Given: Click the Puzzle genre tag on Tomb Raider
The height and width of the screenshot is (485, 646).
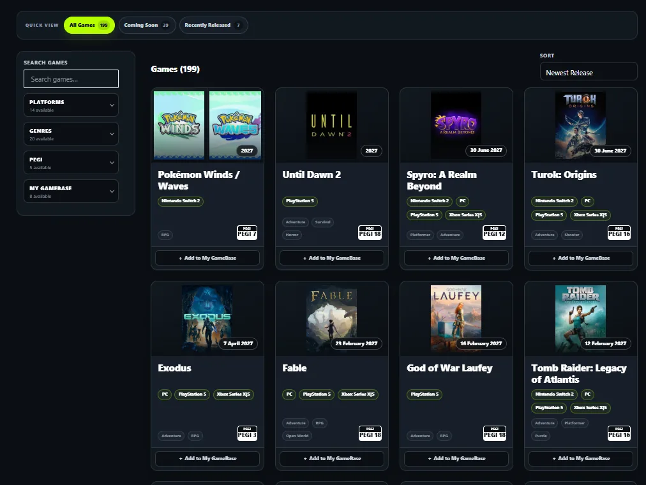Looking at the screenshot, I should (541, 436).
